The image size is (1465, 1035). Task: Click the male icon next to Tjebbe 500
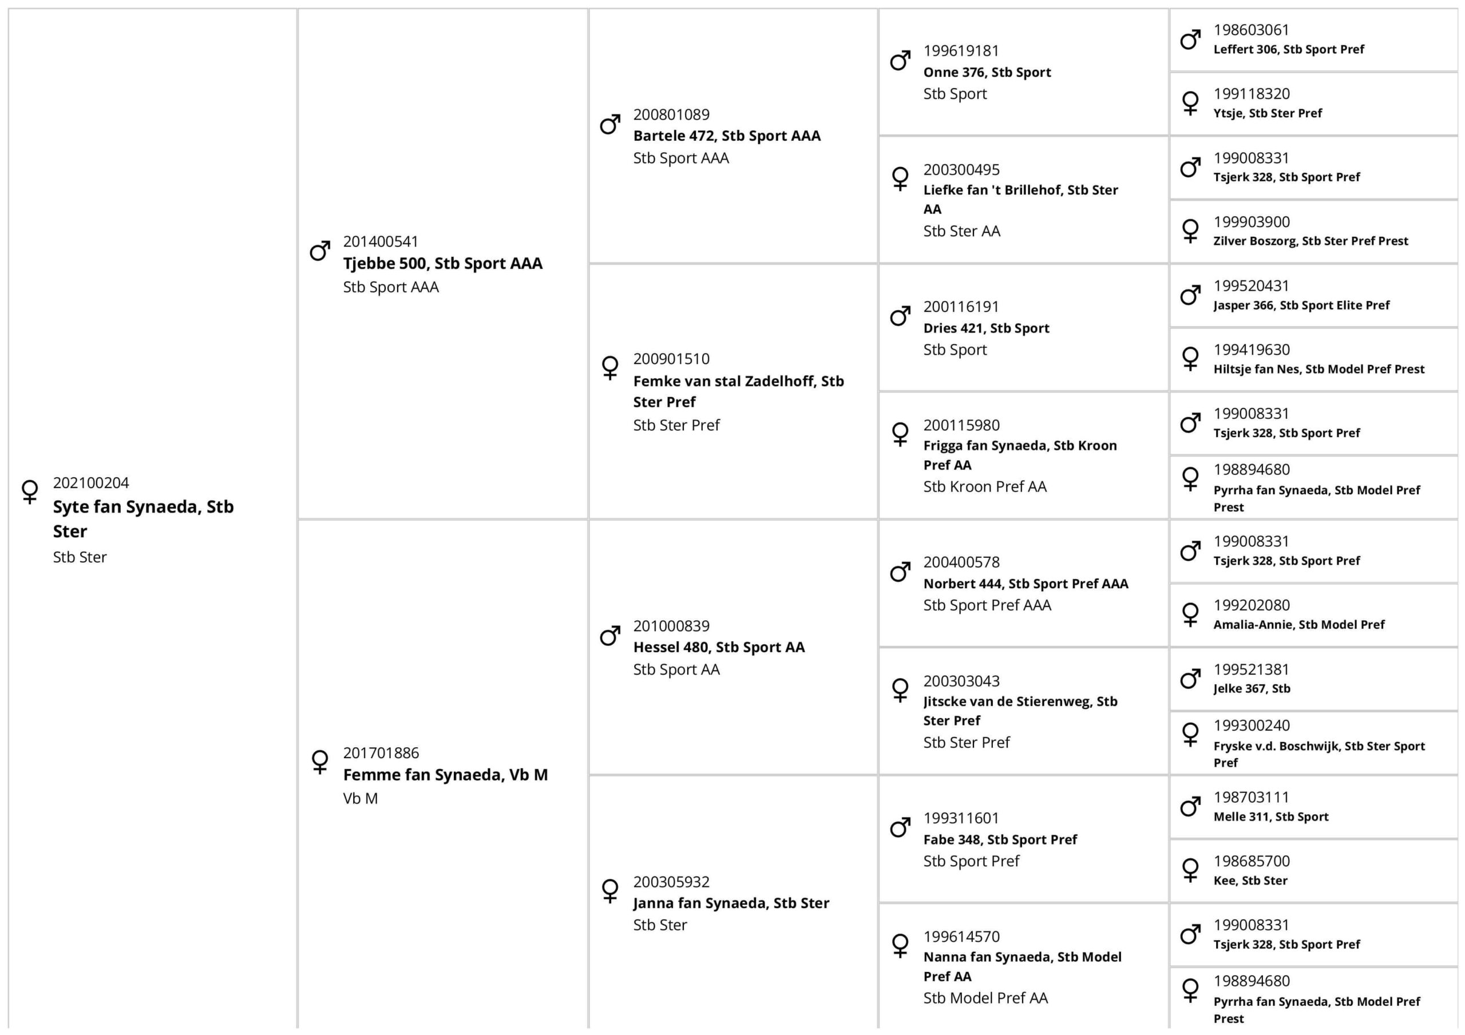point(320,251)
